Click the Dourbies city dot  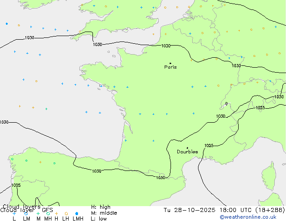point(187,148)
